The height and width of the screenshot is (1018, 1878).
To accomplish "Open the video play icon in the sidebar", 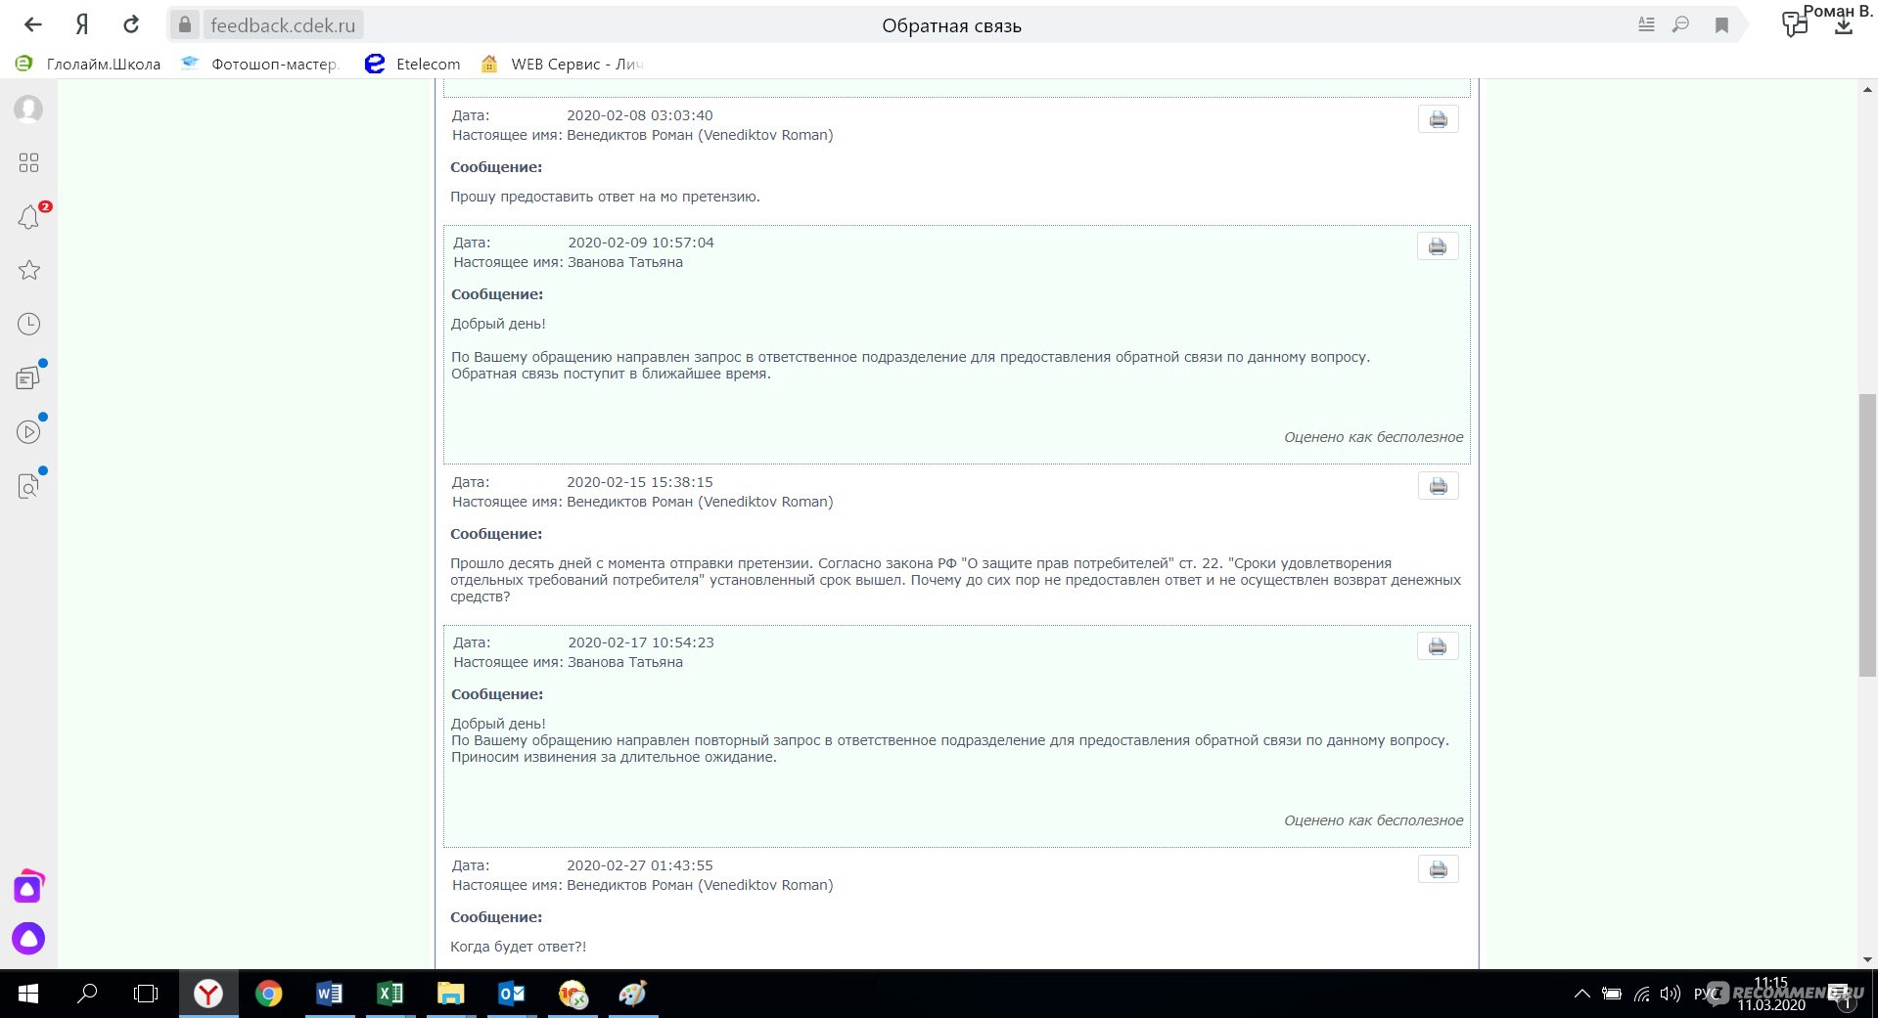I will pyautogui.click(x=29, y=431).
